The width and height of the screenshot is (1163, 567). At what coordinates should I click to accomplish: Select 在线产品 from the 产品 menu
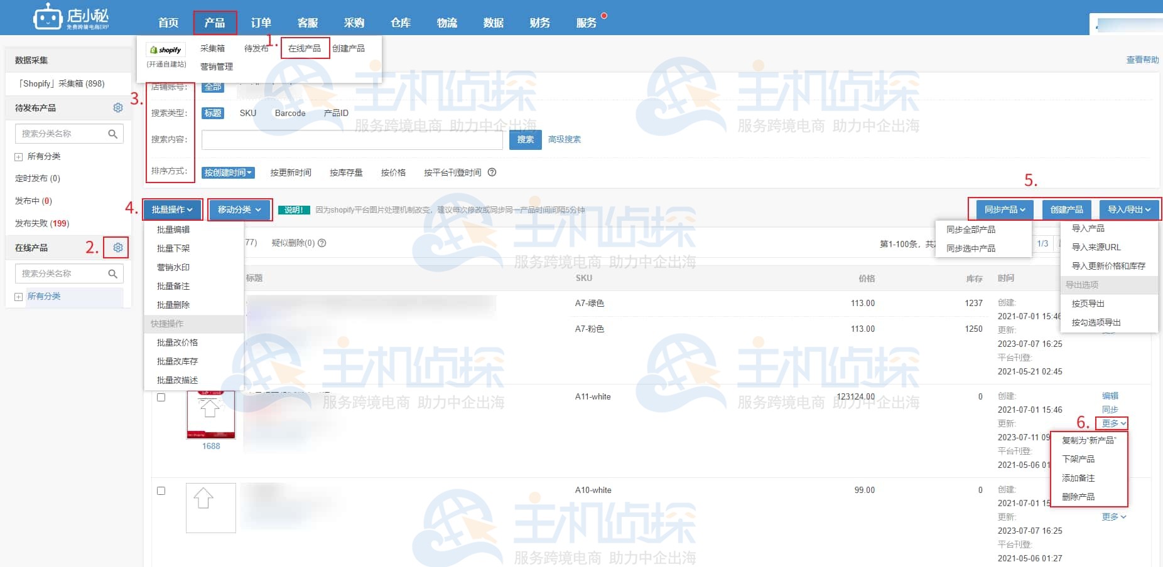(306, 48)
